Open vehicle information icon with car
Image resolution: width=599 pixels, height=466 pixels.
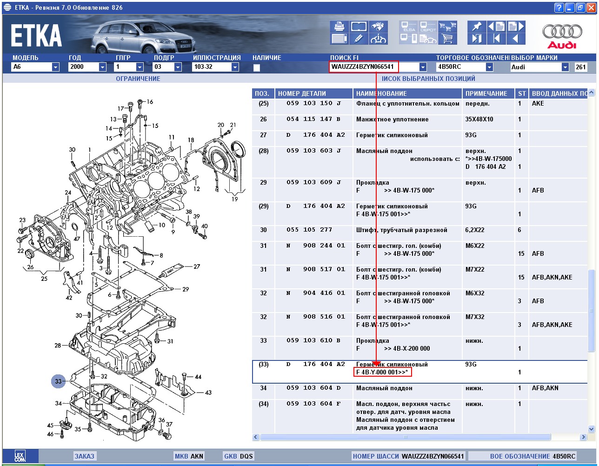point(379,39)
